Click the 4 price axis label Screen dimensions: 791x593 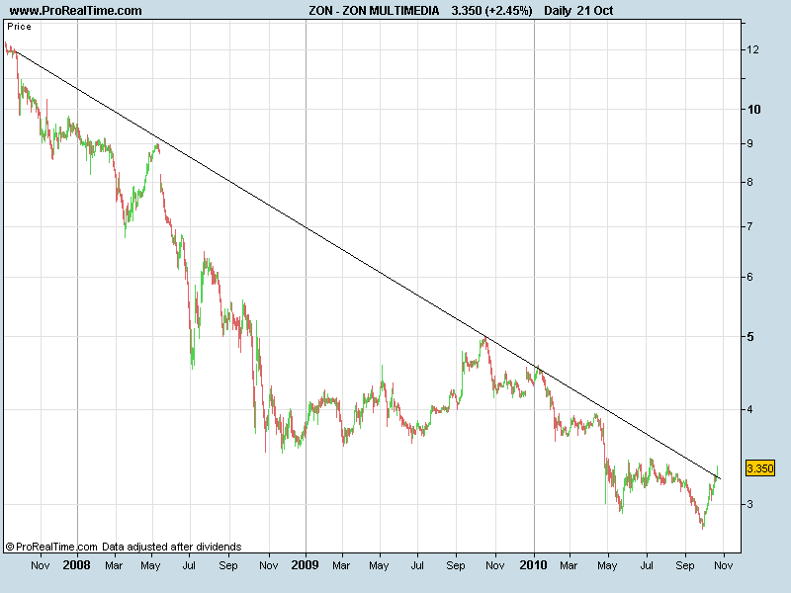750,409
